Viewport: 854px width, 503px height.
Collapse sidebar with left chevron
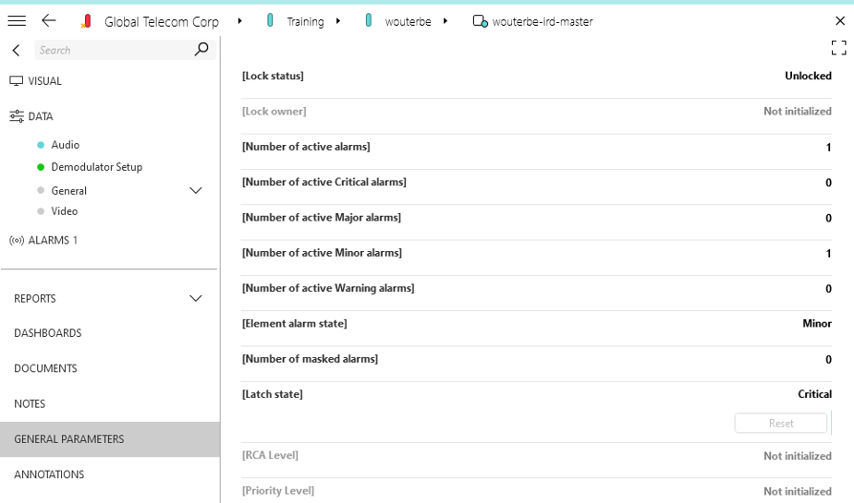pos(17,50)
